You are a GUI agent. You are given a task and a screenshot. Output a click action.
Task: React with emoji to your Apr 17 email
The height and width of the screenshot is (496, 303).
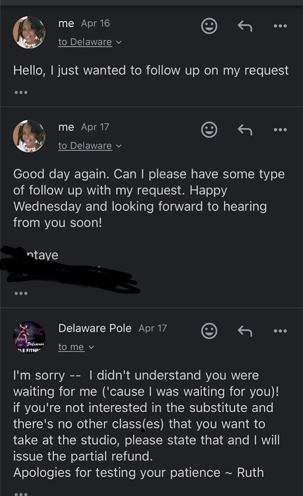(x=209, y=129)
